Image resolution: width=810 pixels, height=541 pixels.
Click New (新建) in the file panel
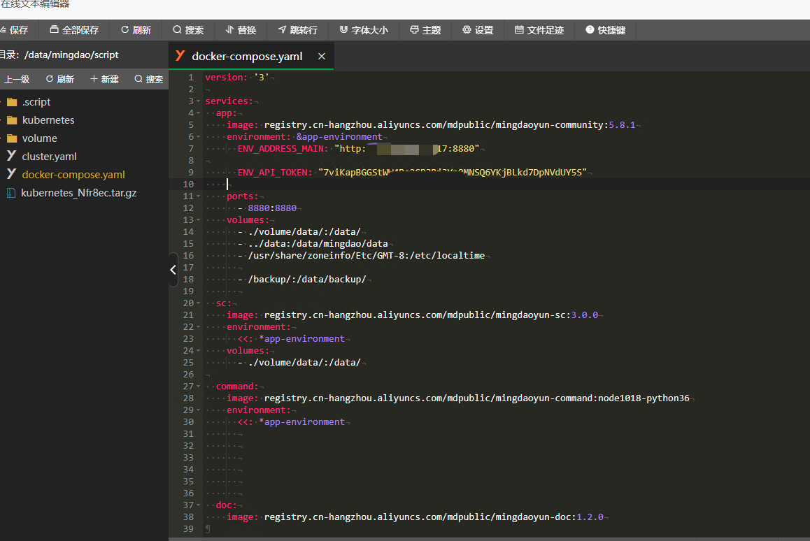coord(104,79)
